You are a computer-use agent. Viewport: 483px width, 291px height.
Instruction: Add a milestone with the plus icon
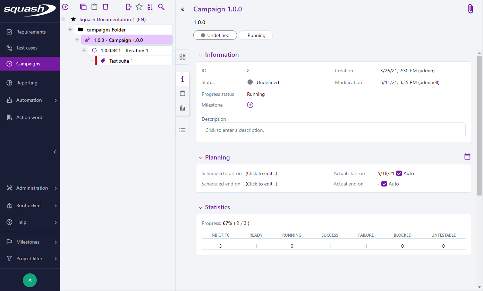tap(250, 105)
